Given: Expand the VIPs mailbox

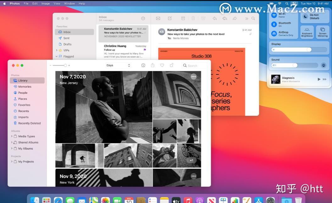Looking at the screenshot, I should (56, 50).
